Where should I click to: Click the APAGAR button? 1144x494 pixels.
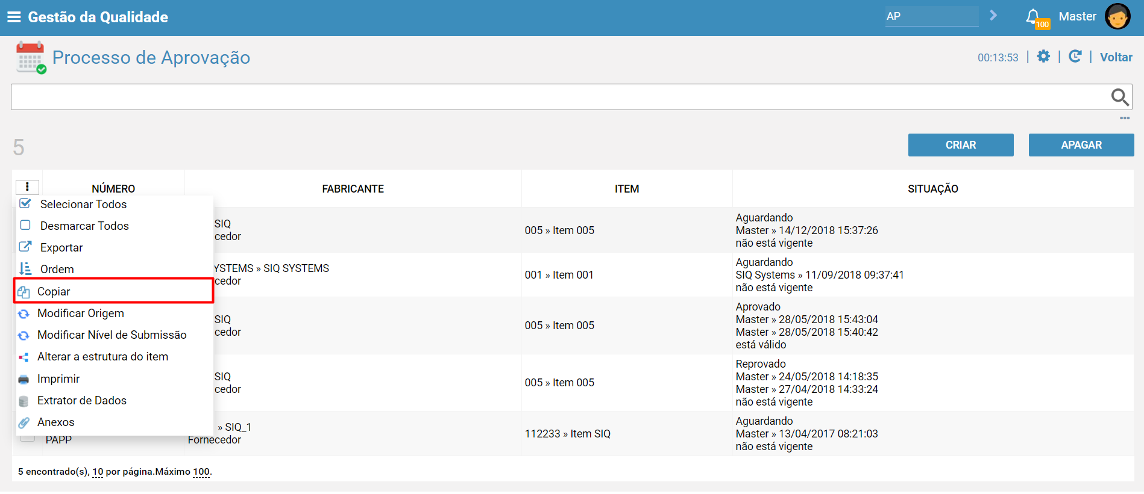(1081, 145)
